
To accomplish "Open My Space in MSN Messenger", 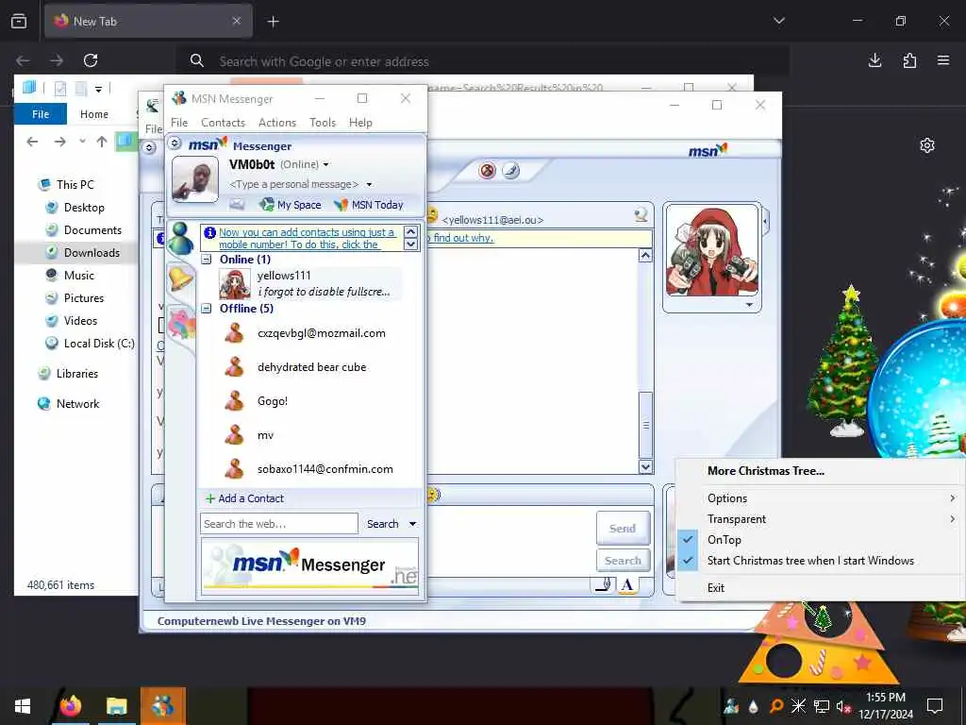I will pos(291,205).
